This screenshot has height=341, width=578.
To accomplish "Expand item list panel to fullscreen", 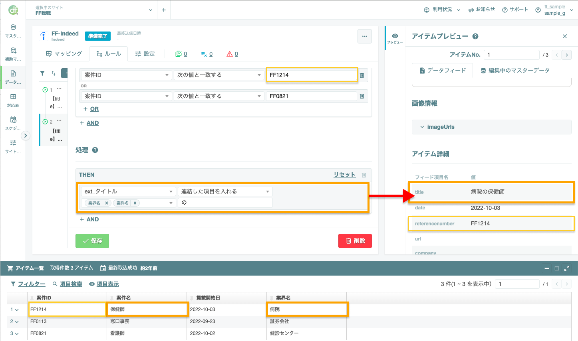I will 566,268.
